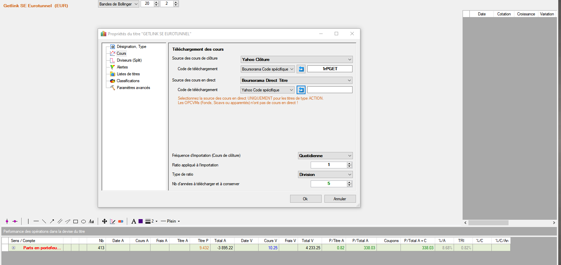Viewport: 561px width, 265px height.
Task: Click the Ok button
Action: pyautogui.click(x=306, y=199)
